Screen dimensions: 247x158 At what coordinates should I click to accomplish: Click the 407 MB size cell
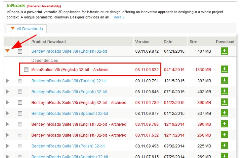coord(204,51)
